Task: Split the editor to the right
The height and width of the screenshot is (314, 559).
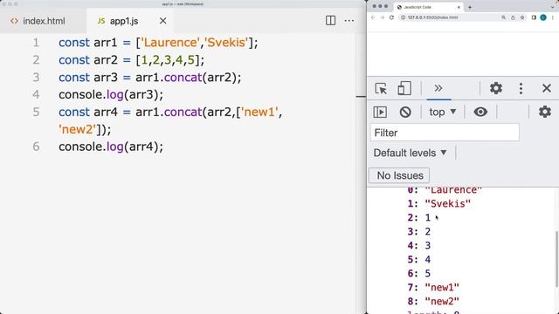Action: [x=330, y=21]
